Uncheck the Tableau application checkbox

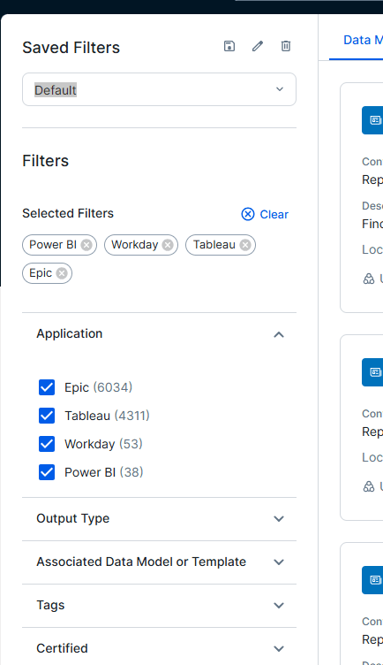coord(47,416)
